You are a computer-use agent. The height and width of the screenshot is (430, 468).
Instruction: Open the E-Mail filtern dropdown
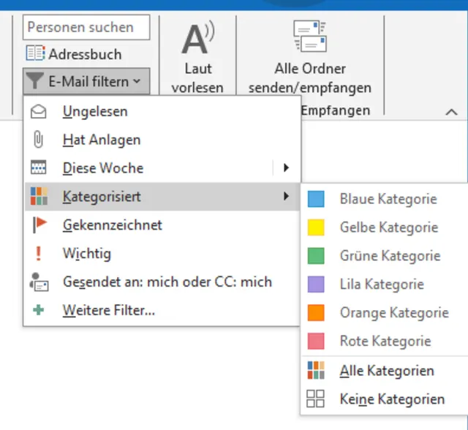[x=86, y=82]
